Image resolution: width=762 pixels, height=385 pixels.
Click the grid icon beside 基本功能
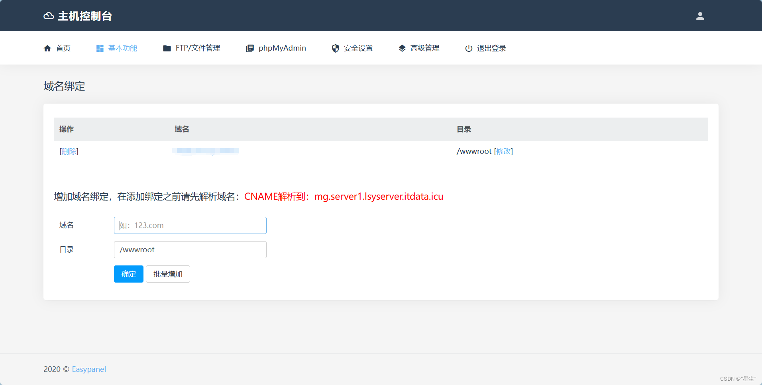pyautogui.click(x=100, y=48)
